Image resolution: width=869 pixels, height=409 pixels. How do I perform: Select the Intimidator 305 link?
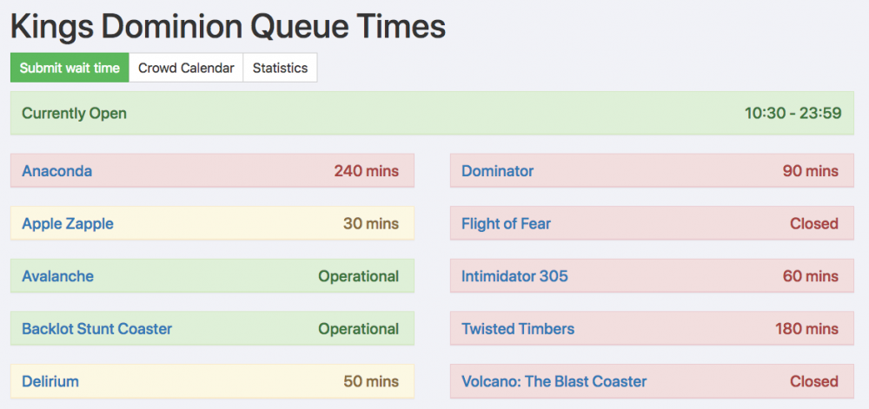pyautogui.click(x=514, y=276)
